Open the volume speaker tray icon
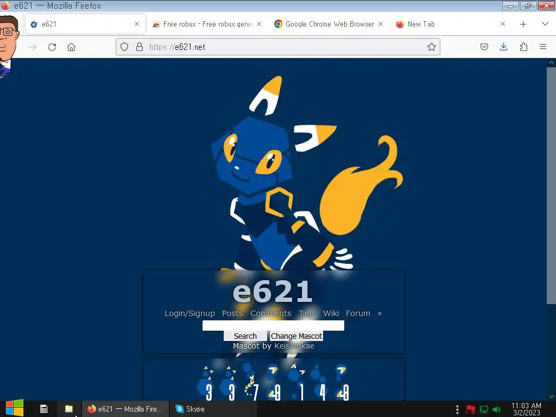The width and height of the screenshot is (556, 417). pyautogui.click(x=497, y=409)
